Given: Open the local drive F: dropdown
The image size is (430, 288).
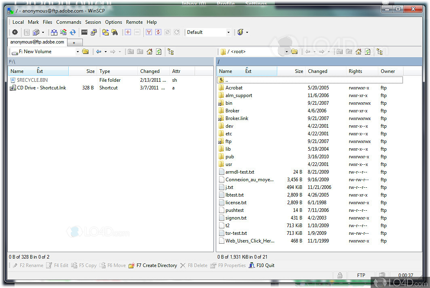Looking at the screenshot, I should tap(78, 52).
